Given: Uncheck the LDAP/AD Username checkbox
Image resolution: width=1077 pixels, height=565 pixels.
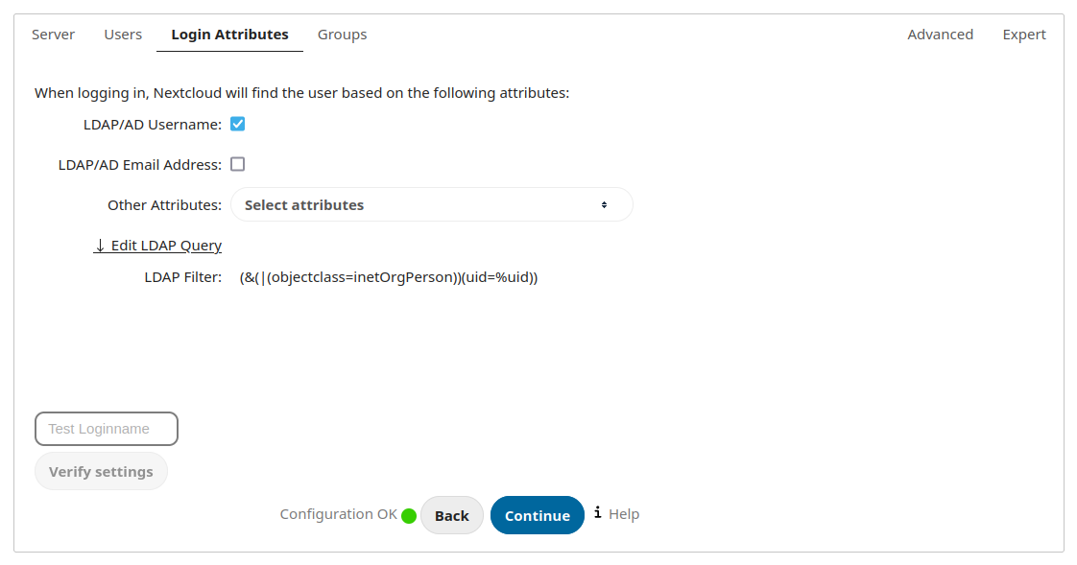Looking at the screenshot, I should click(237, 124).
